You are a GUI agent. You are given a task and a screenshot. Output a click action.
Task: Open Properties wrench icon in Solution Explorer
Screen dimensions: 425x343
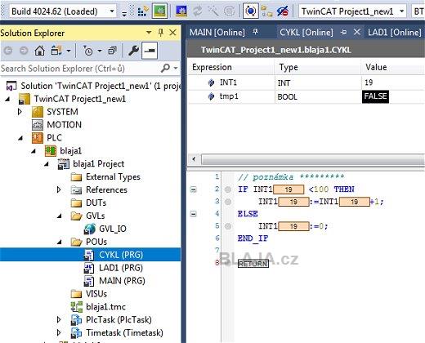(x=133, y=51)
